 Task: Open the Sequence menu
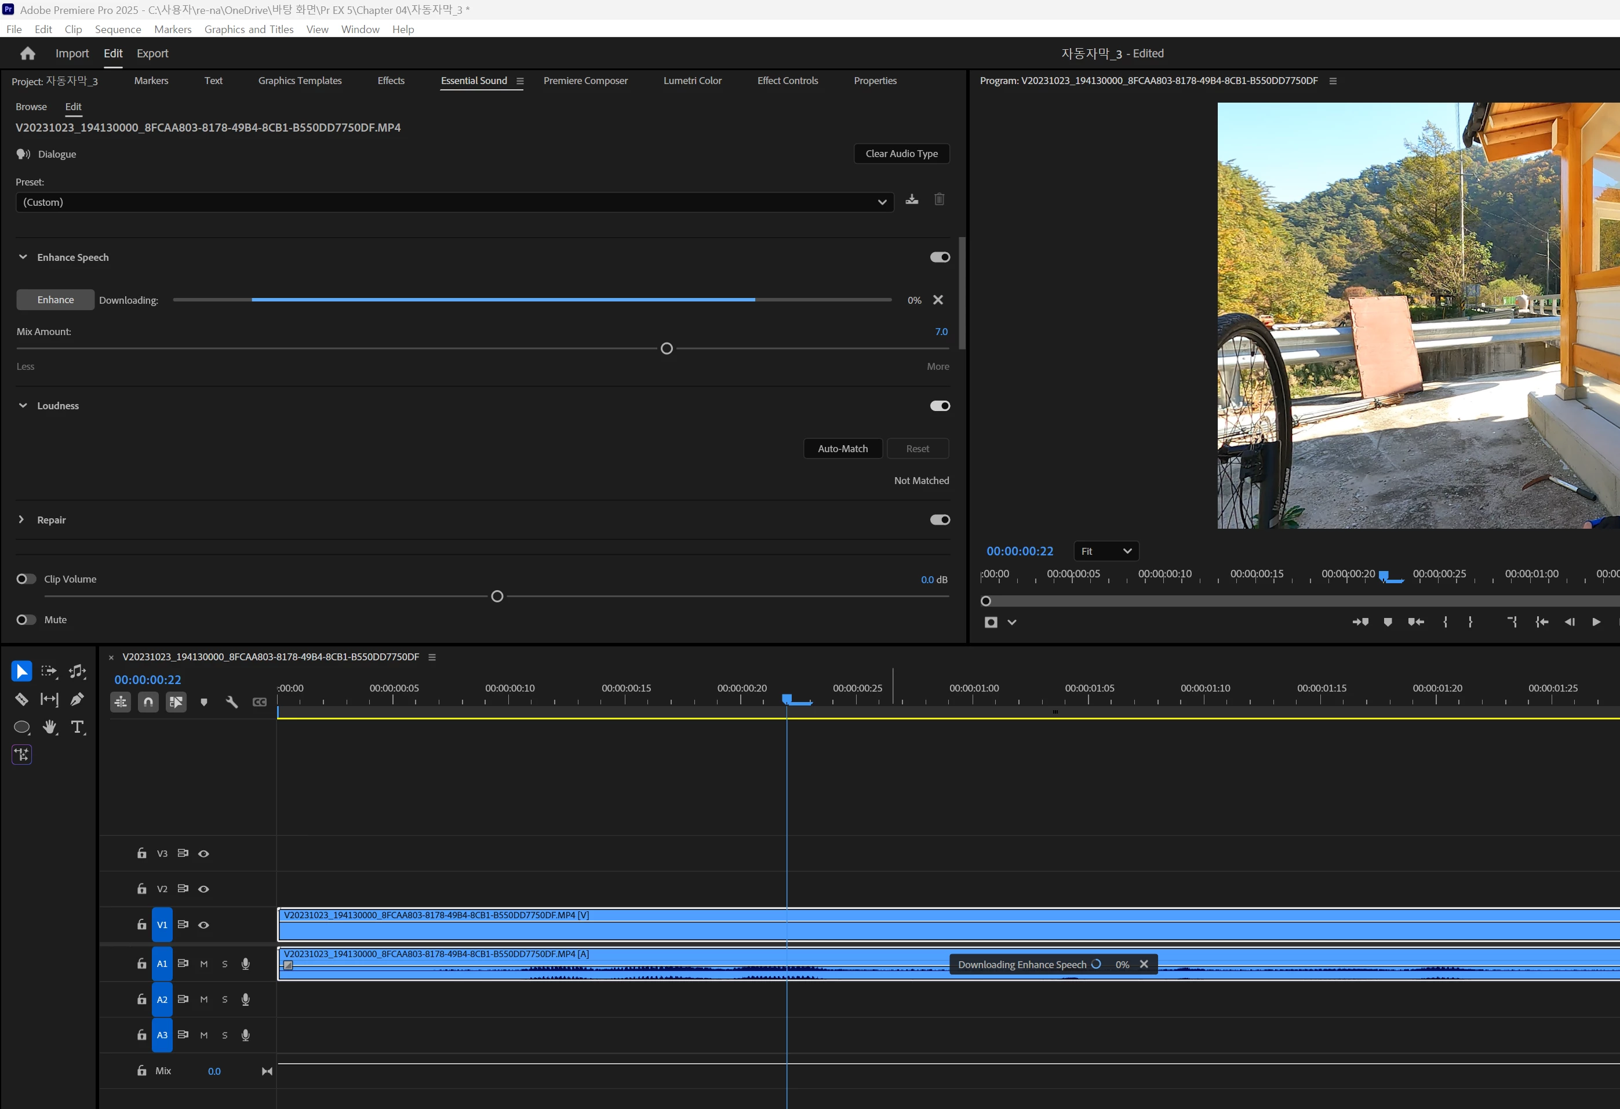click(118, 30)
